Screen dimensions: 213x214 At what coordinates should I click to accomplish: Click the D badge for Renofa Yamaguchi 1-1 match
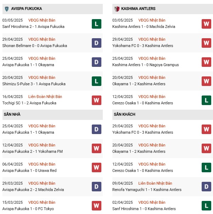pyautogui.click(x=206, y=186)
